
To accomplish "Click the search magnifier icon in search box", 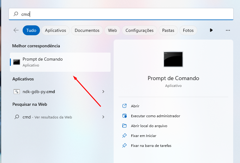I will click(16, 14).
